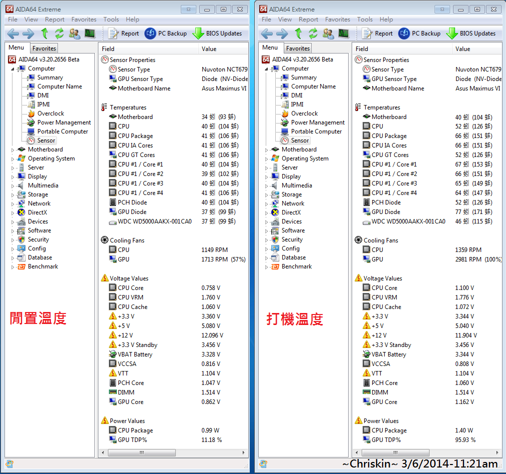
Task: Click the DirectX icon in left window tree
Action: click(21, 212)
